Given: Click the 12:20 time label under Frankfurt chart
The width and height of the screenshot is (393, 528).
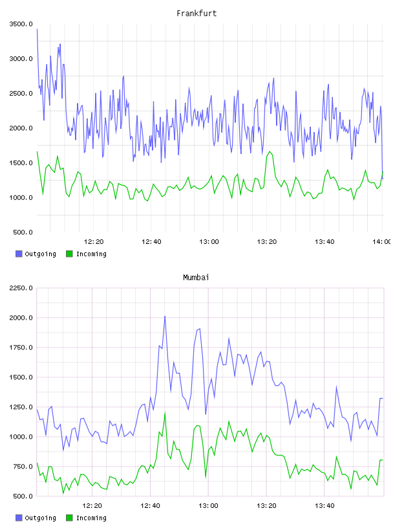Looking at the screenshot, I should click(94, 242).
